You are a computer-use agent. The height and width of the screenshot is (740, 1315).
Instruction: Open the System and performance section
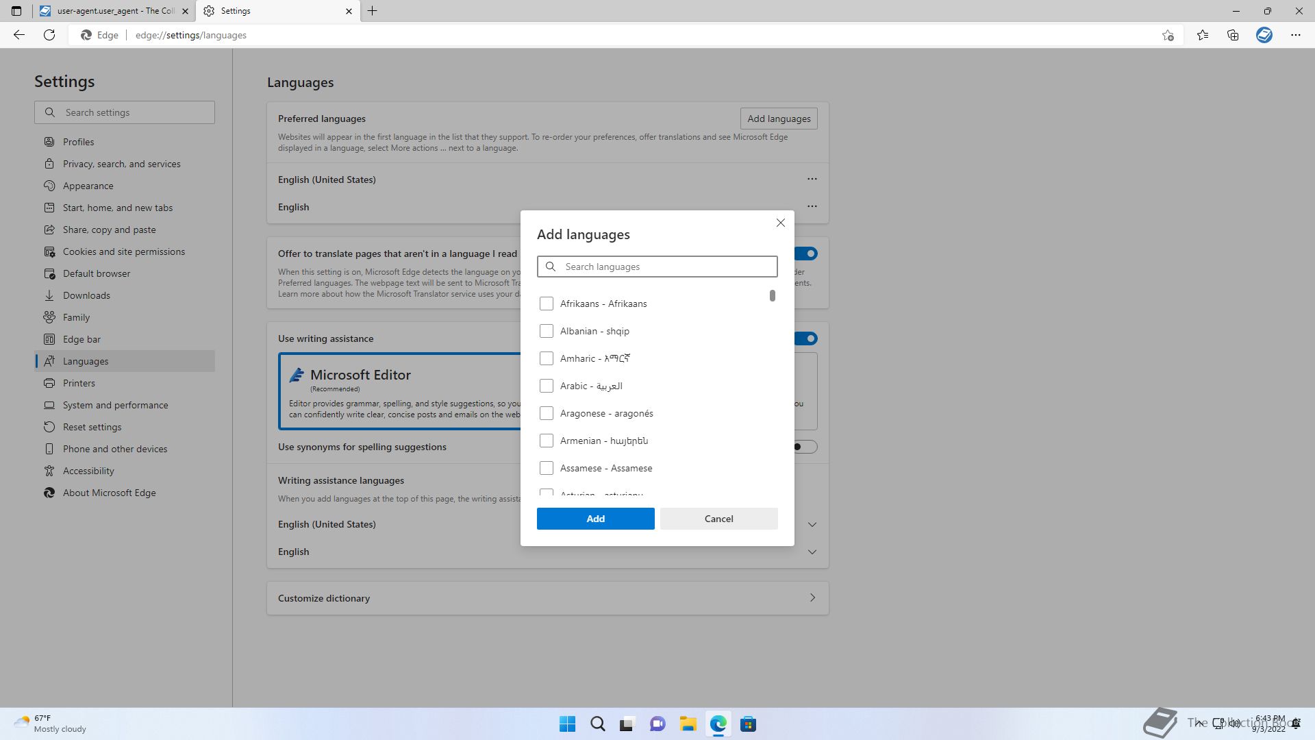tap(125, 405)
